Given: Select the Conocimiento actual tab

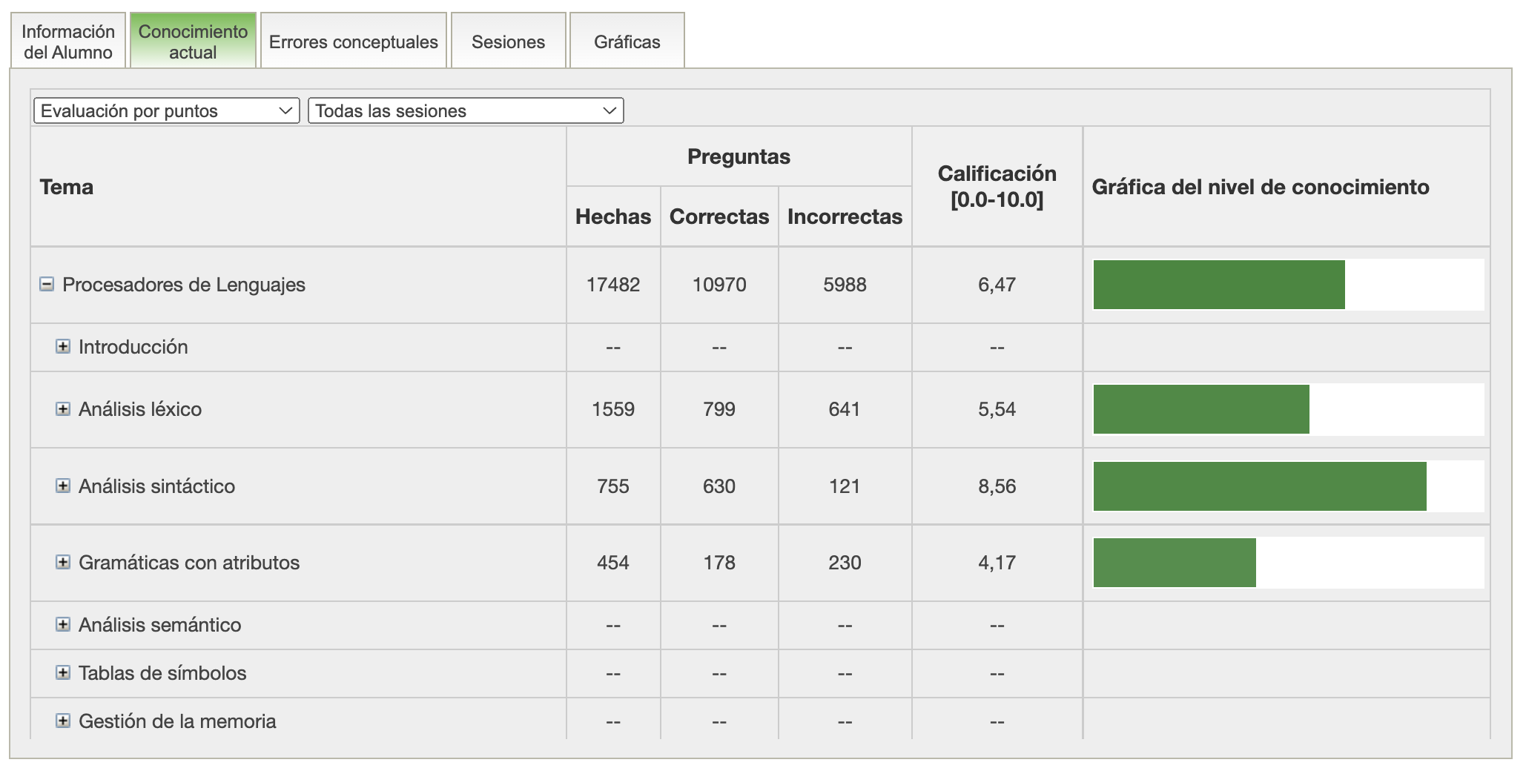Looking at the screenshot, I should [193, 42].
